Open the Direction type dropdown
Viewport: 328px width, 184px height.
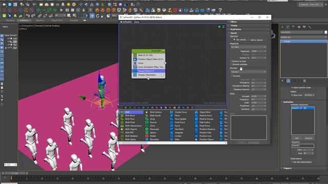248,72
